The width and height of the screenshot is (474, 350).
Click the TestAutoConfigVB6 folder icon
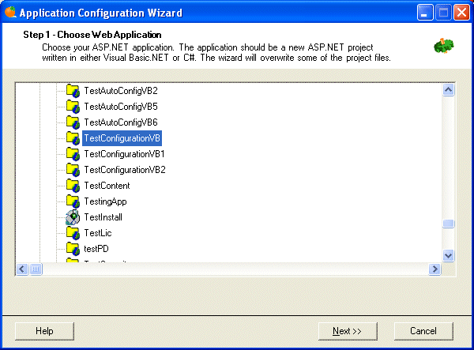pyautogui.click(x=73, y=122)
